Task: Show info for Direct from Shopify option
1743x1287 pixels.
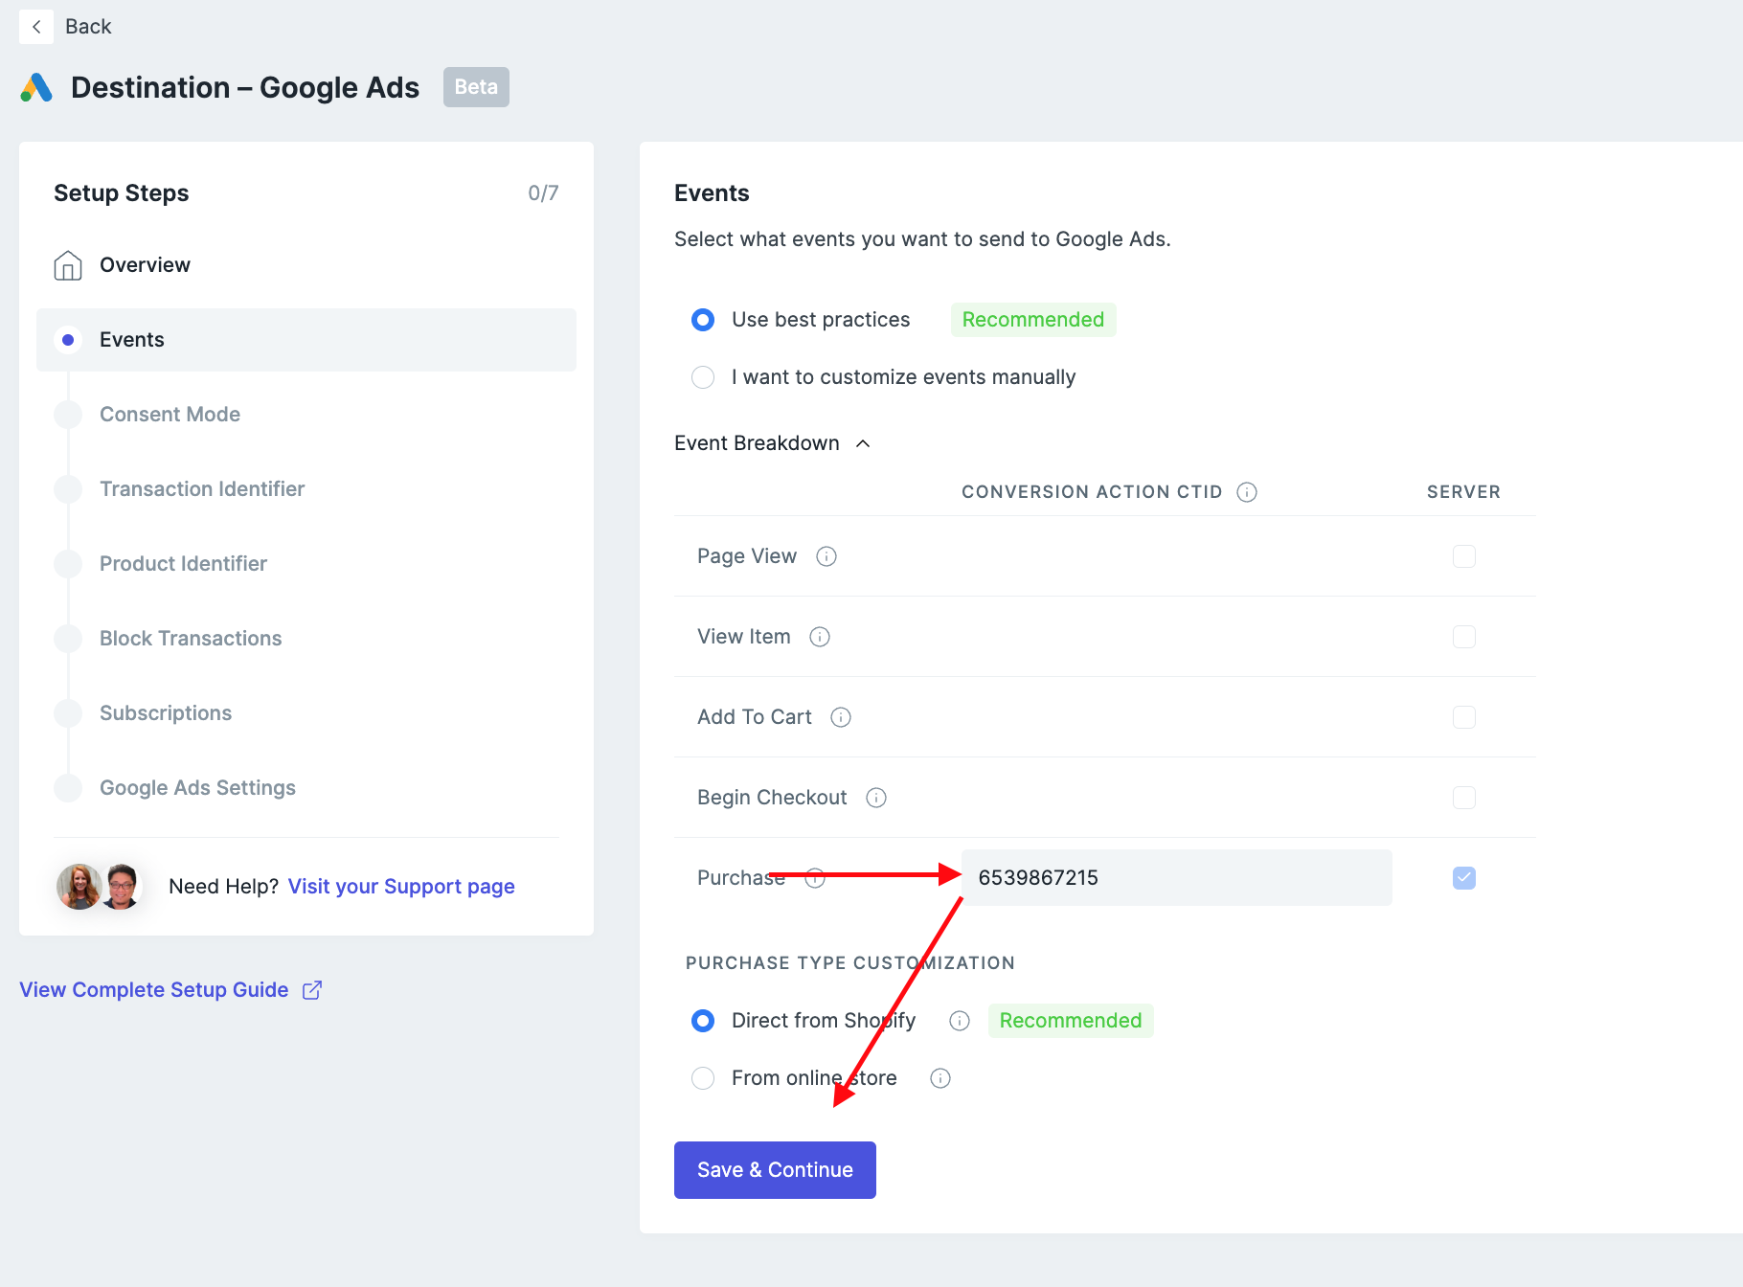Action: tap(960, 1021)
